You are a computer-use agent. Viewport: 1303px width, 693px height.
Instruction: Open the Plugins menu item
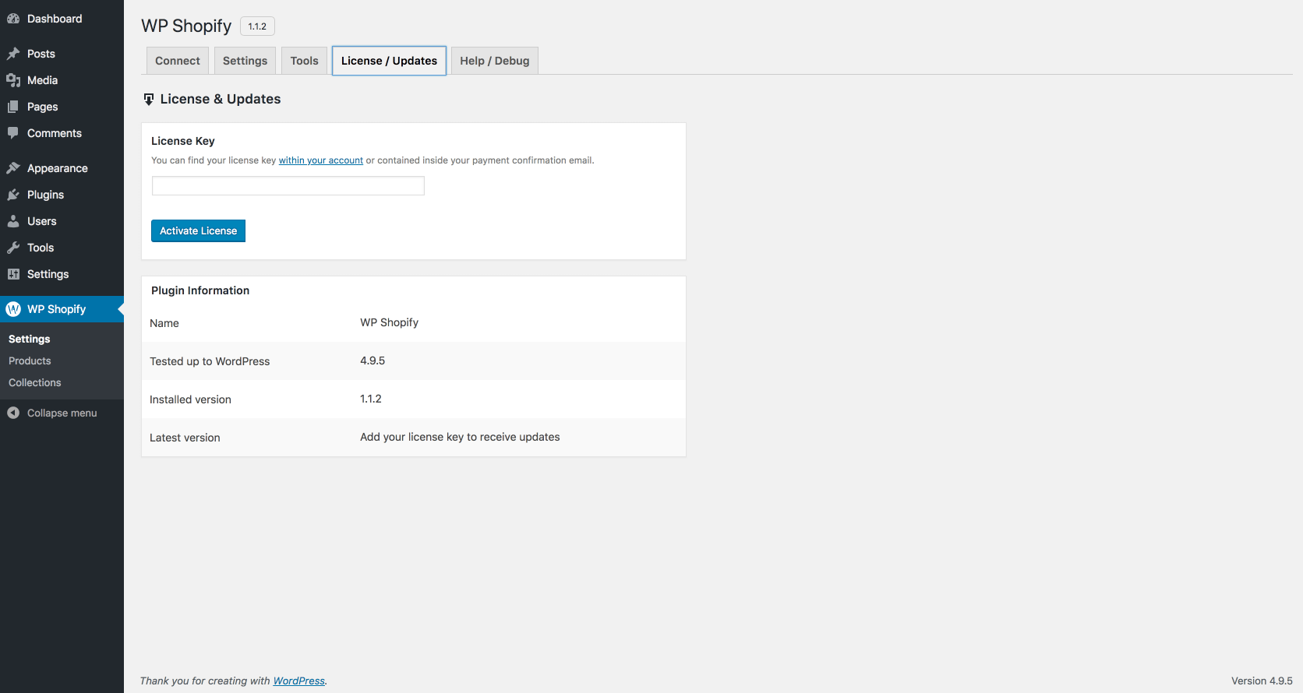pos(62,195)
